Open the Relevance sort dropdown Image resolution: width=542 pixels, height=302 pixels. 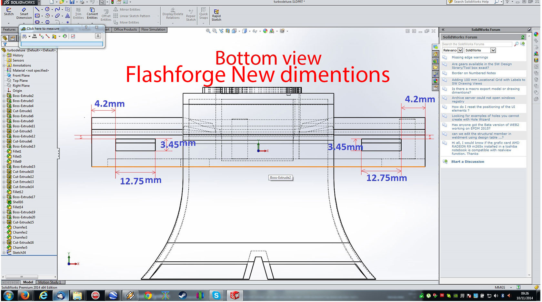[453, 50]
